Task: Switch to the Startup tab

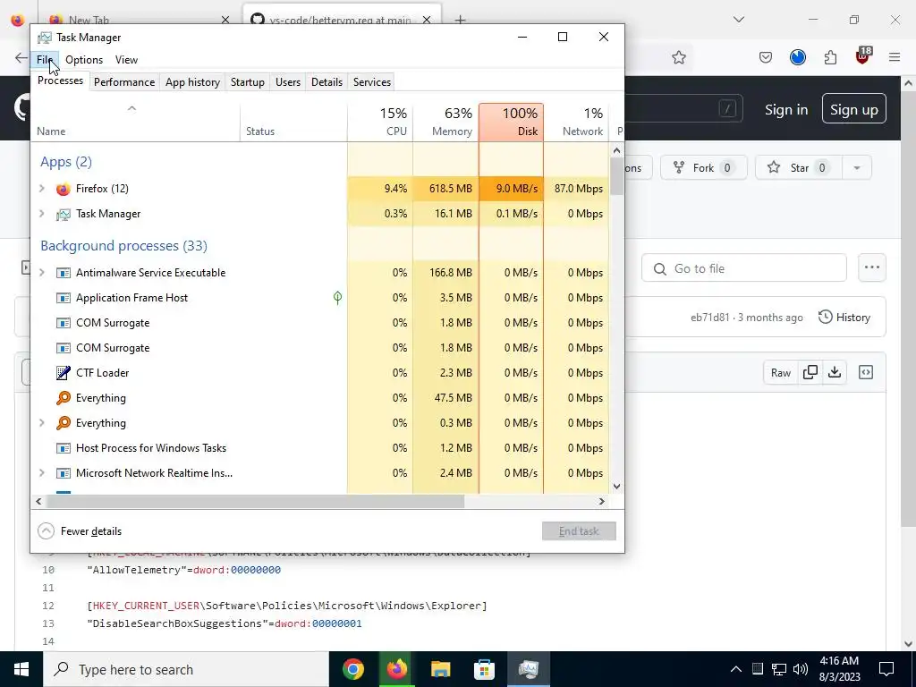Action: click(247, 82)
